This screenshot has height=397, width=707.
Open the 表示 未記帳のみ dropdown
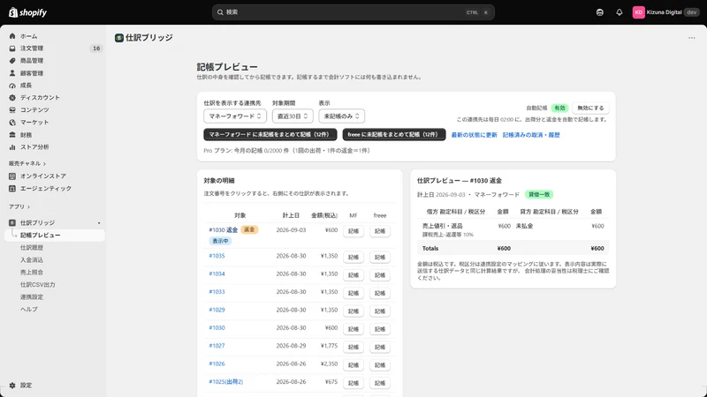coord(341,116)
